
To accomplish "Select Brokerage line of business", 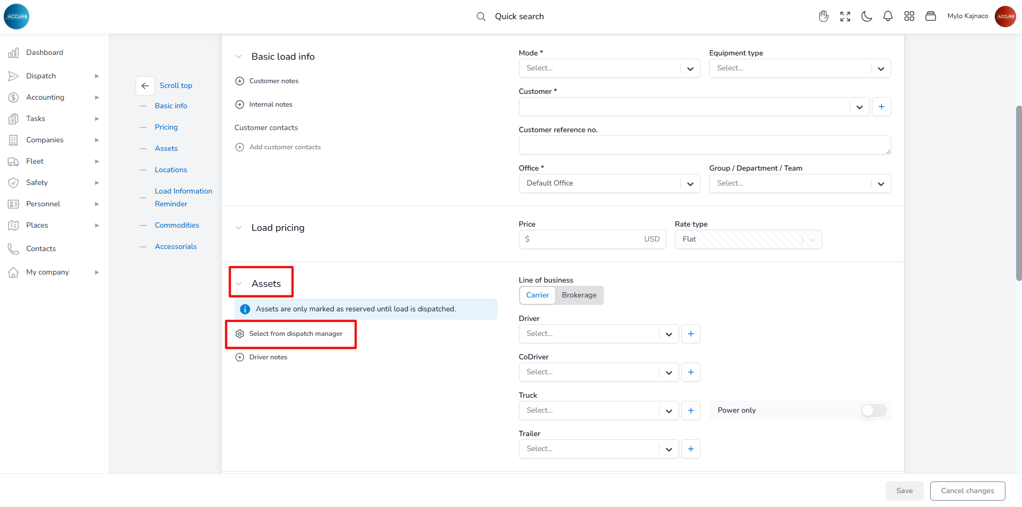I will tap(579, 295).
